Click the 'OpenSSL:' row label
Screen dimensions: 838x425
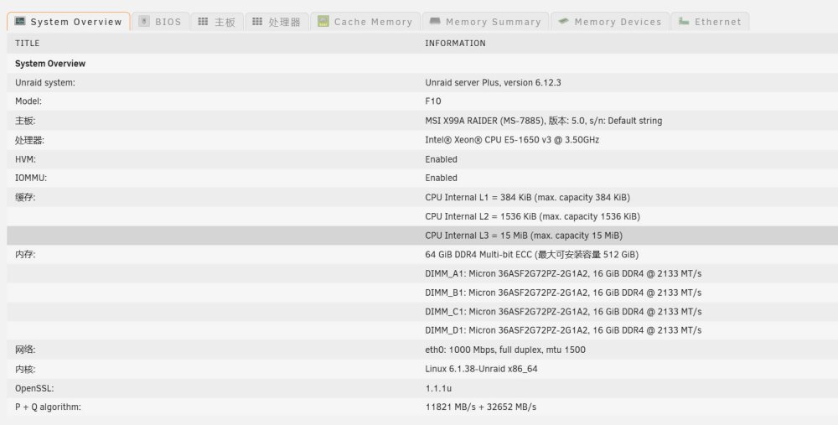34,388
